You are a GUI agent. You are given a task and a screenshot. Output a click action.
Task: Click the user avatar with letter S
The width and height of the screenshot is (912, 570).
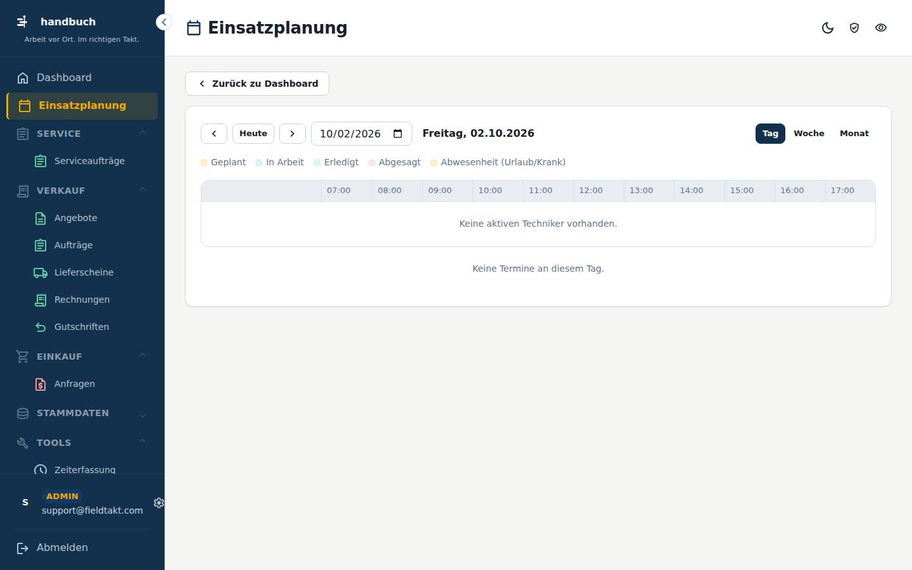[25, 502]
